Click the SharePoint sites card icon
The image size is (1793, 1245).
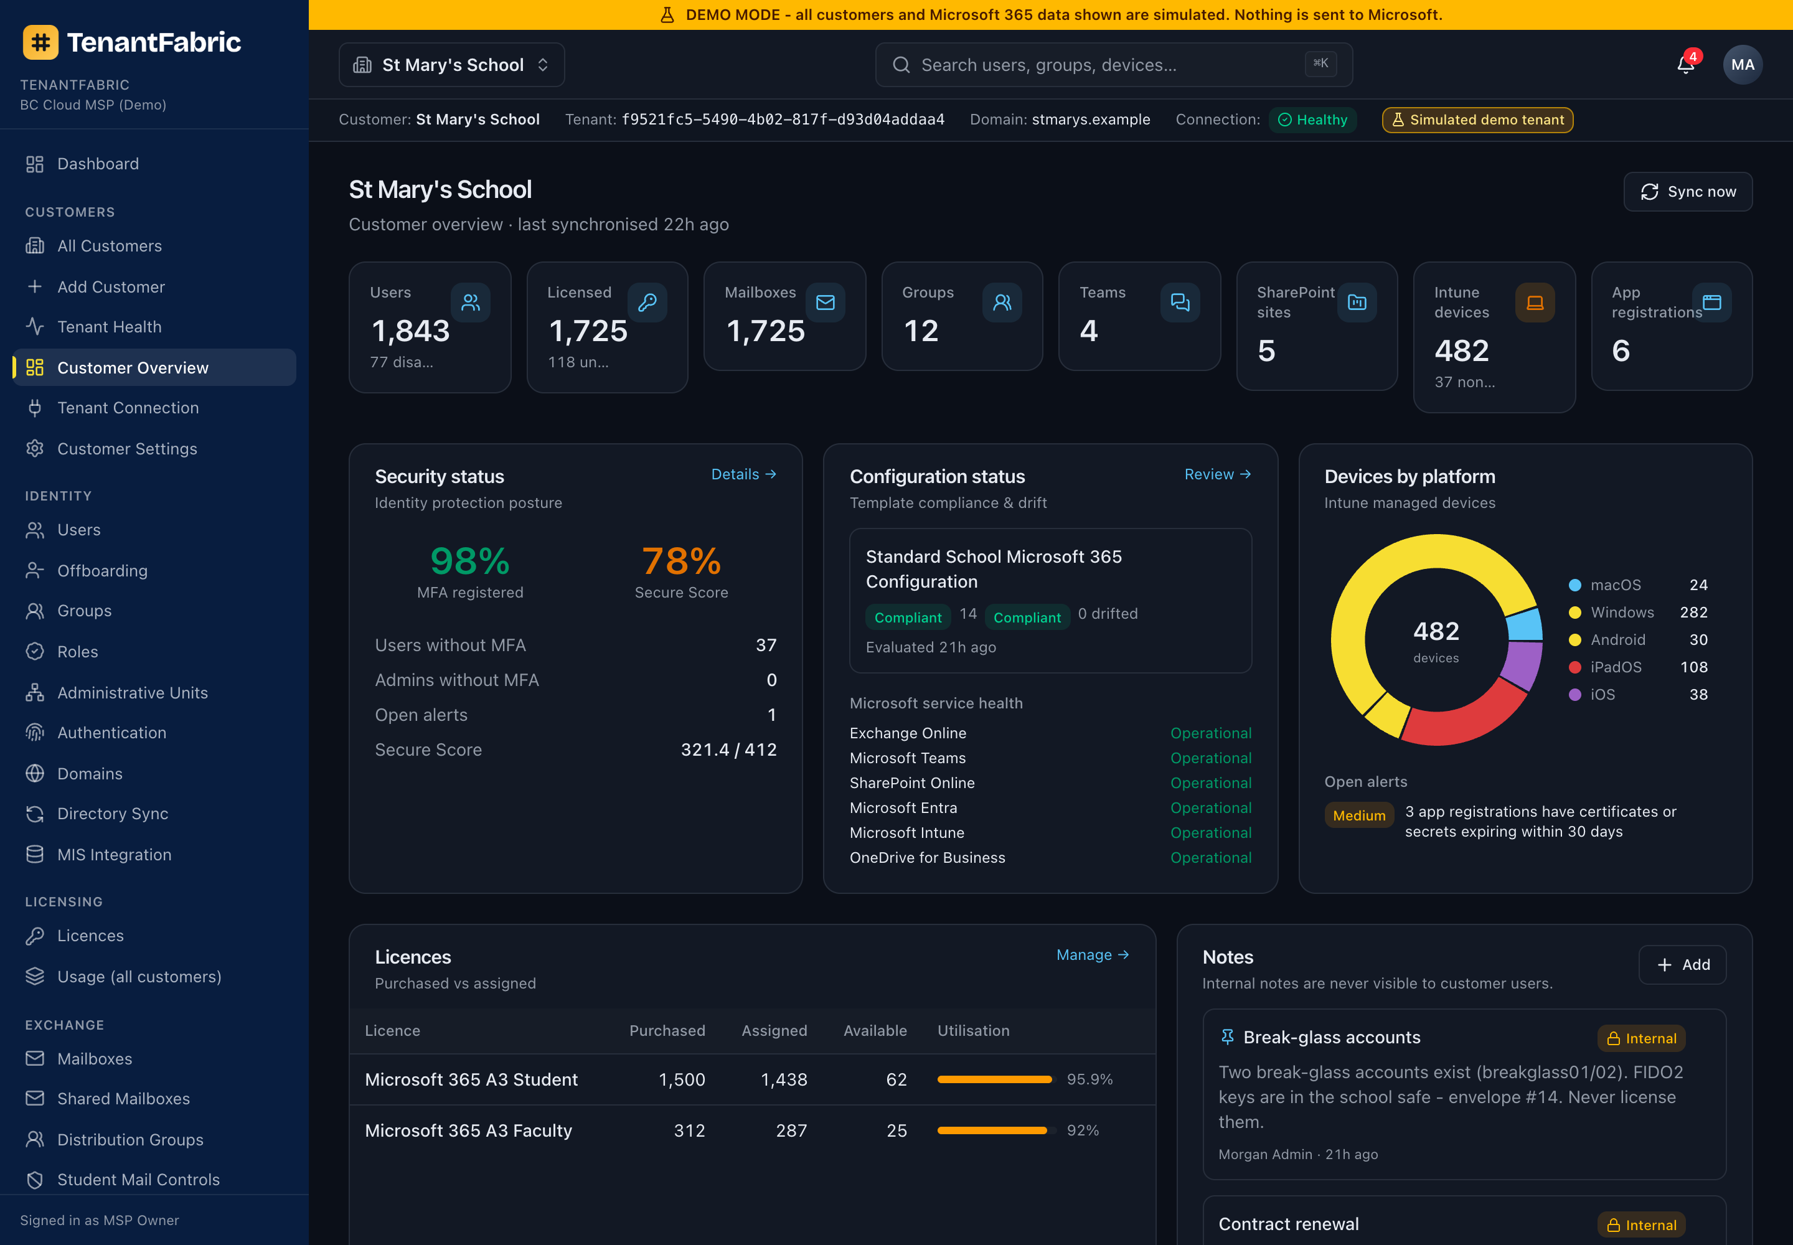click(x=1357, y=303)
